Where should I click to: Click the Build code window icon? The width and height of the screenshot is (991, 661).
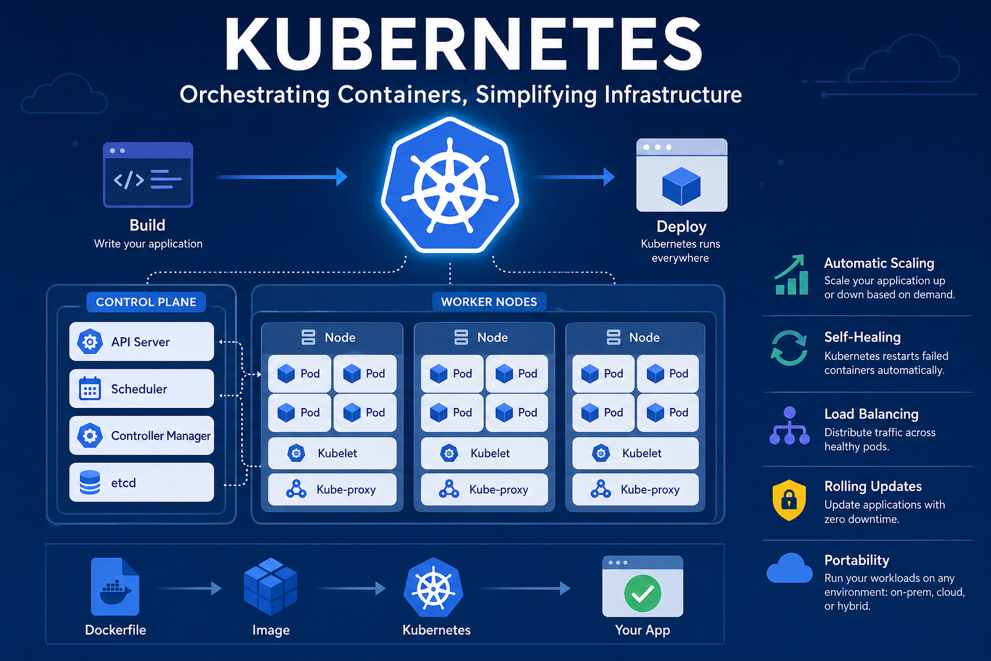click(148, 175)
